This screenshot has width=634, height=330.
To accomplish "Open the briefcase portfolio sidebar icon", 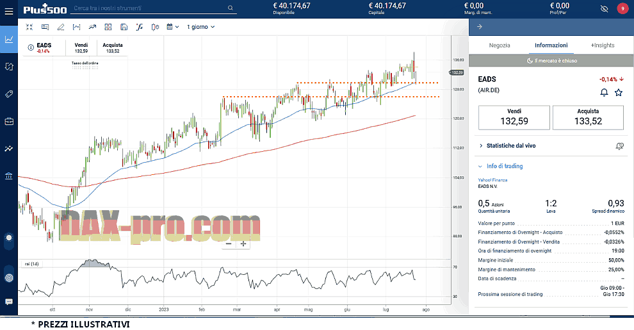I will click(9, 121).
